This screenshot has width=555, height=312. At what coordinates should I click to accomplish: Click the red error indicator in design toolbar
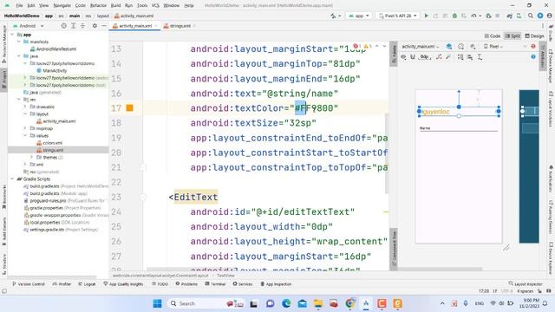point(533,46)
